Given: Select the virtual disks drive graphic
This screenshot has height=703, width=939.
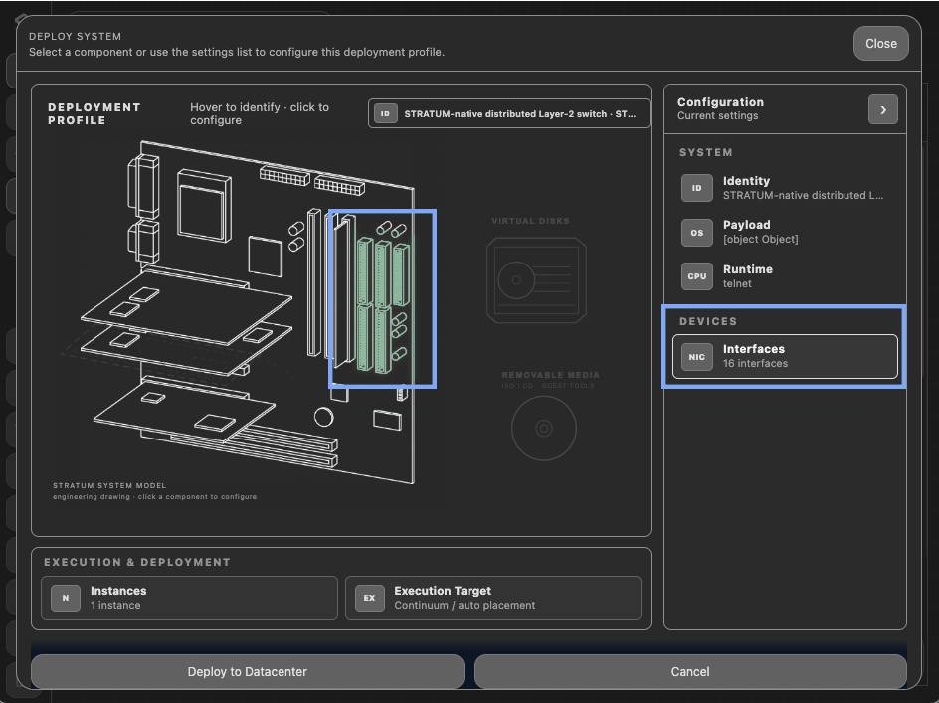Looking at the screenshot, I should 536,279.
